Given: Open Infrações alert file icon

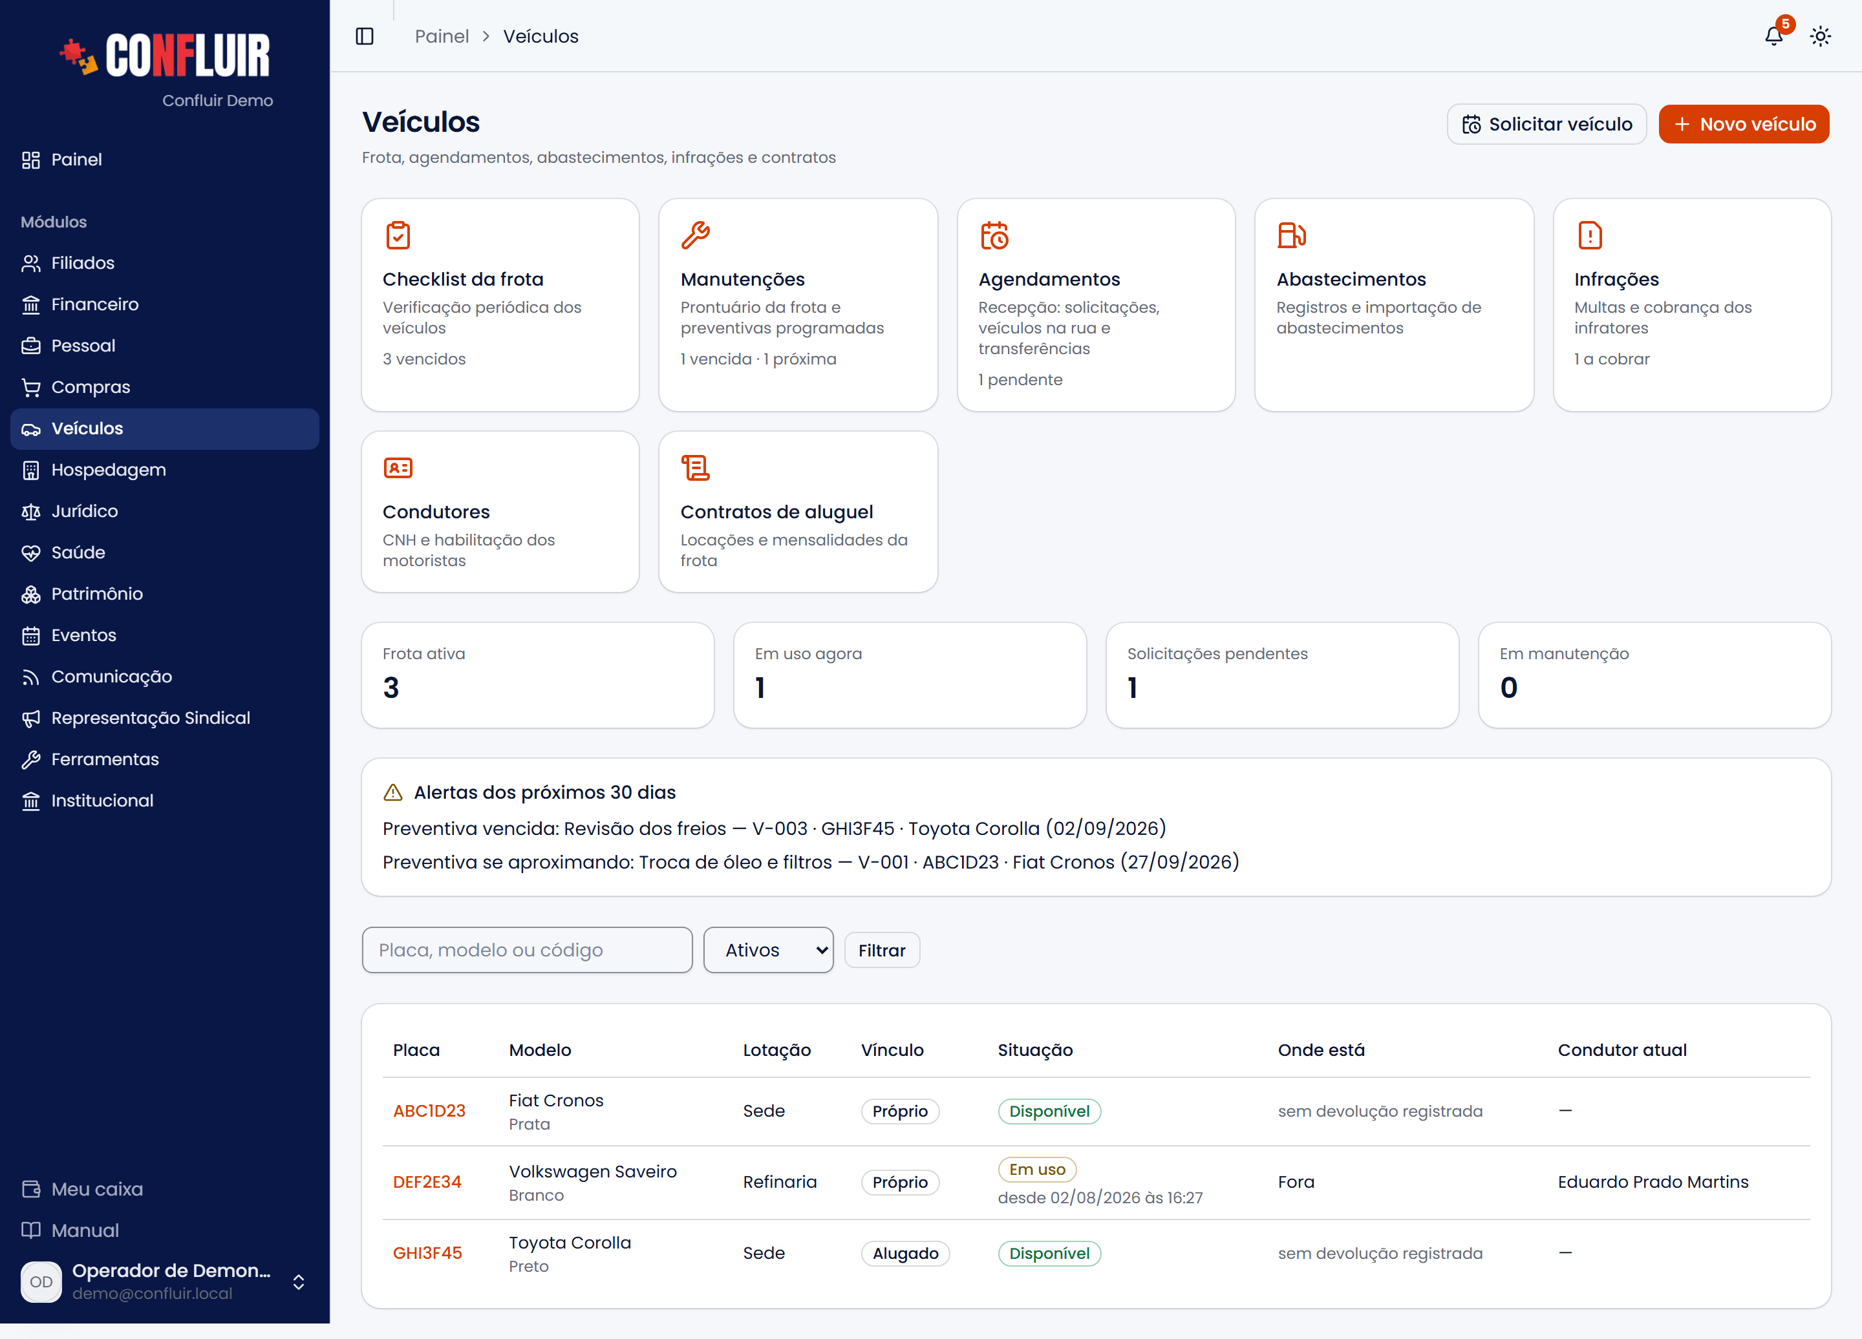Looking at the screenshot, I should (x=1589, y=235).
